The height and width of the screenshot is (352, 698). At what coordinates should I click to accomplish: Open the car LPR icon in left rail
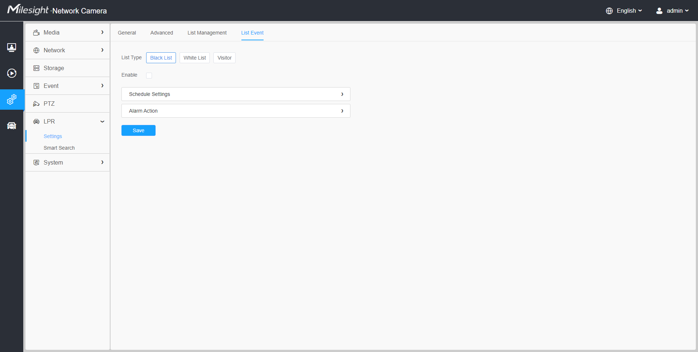click(x=12, y=126)
